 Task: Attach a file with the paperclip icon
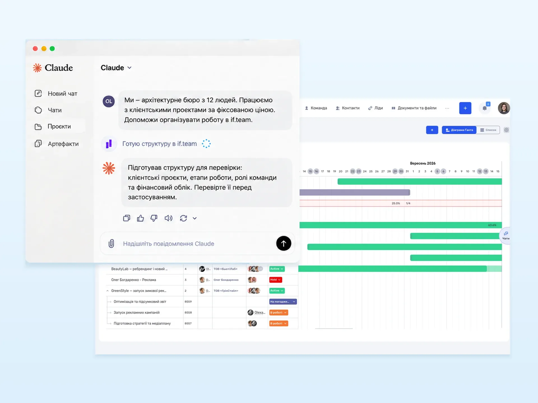point(111,243)
